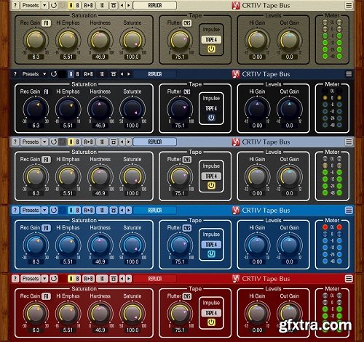Select state B in the beige instance
This screenshot has width=364, height=342.
77,5
